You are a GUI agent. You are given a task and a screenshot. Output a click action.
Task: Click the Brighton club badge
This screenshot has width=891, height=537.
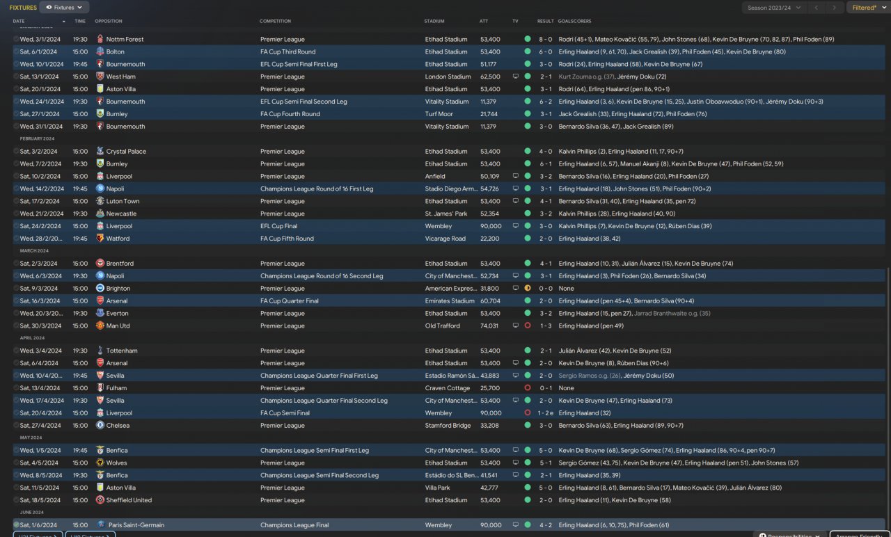coord(100,289)
